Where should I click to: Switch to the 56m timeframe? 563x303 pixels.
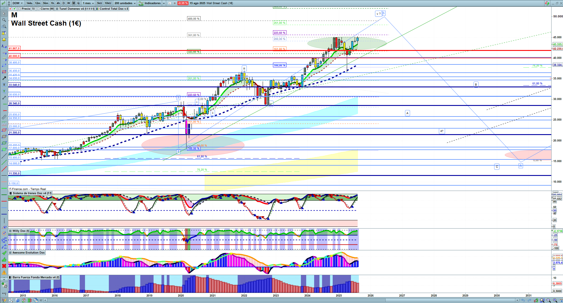click(x=46, y=3)
